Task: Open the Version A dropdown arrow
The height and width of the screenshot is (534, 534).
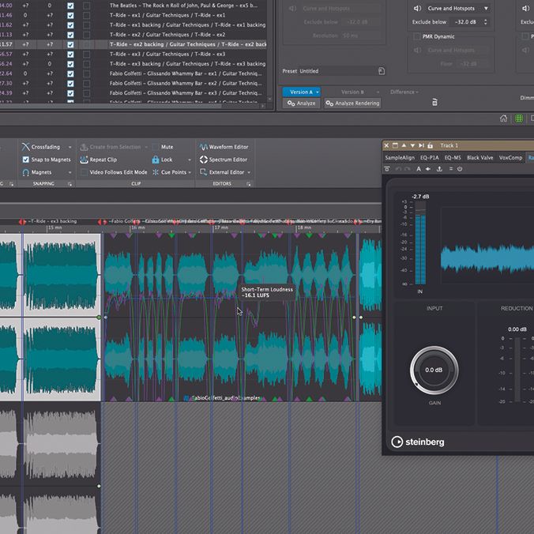Action: pyautogui.click(x=318, y=92)
